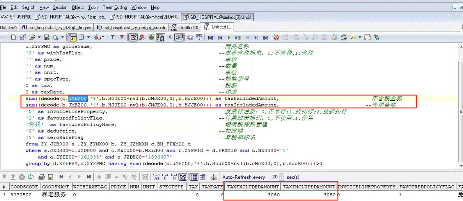
Task: Open the Tools menu
Action: tap(93, 7)
